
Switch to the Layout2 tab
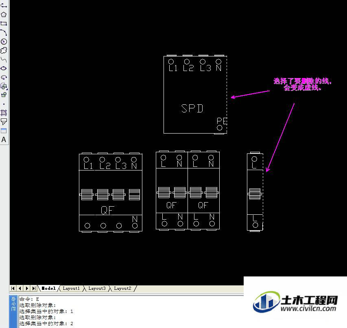click(122, 288)
